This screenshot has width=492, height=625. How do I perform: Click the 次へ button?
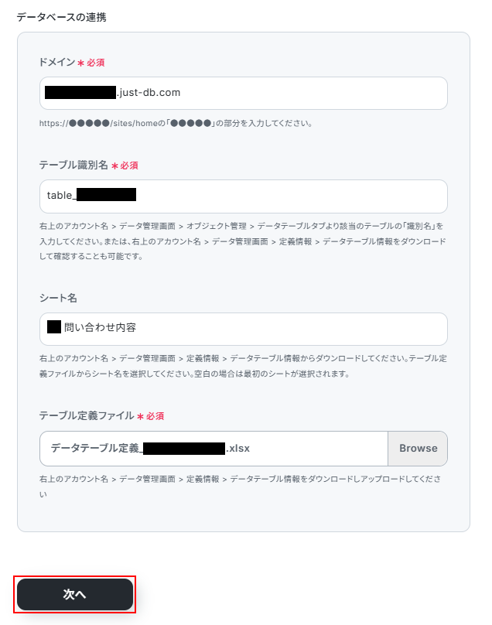click(75, 594)
